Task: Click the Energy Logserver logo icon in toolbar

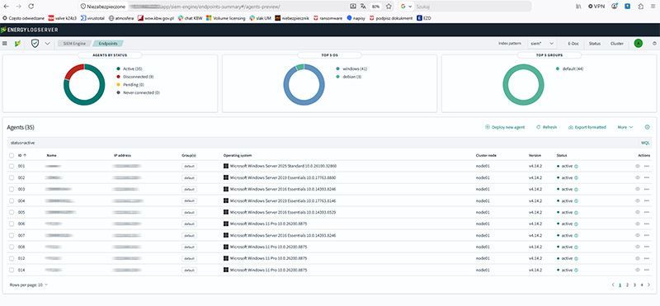Action: tap(17, 44)
